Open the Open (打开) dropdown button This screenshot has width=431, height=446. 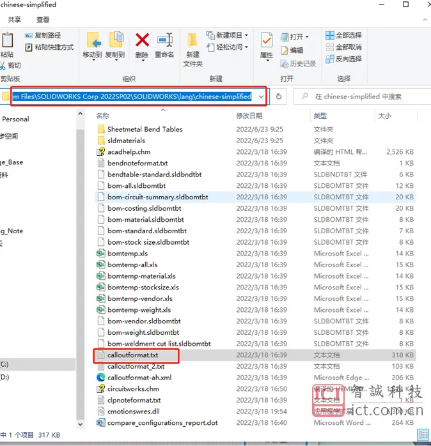coord(295,36)
